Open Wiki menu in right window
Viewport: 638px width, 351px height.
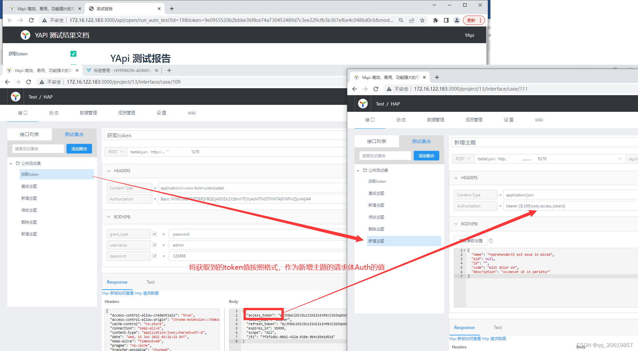[539, 120]
